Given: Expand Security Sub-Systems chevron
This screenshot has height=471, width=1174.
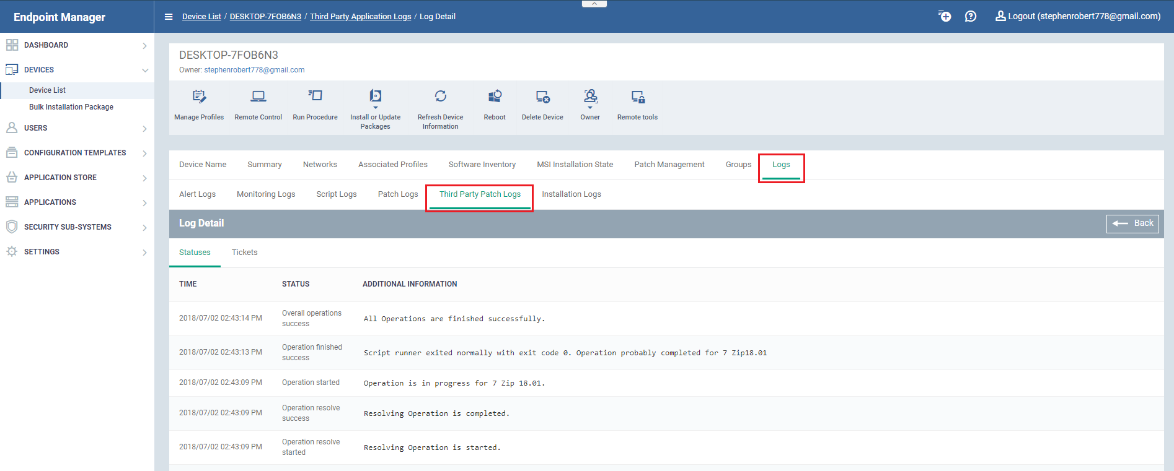Looking at the screenshot, I should pyautogui.click(x=144, y=228).
